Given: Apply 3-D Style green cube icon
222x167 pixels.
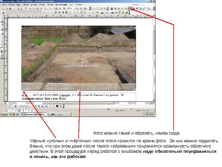Looking at the screenshot, I should tap(126, 12).
